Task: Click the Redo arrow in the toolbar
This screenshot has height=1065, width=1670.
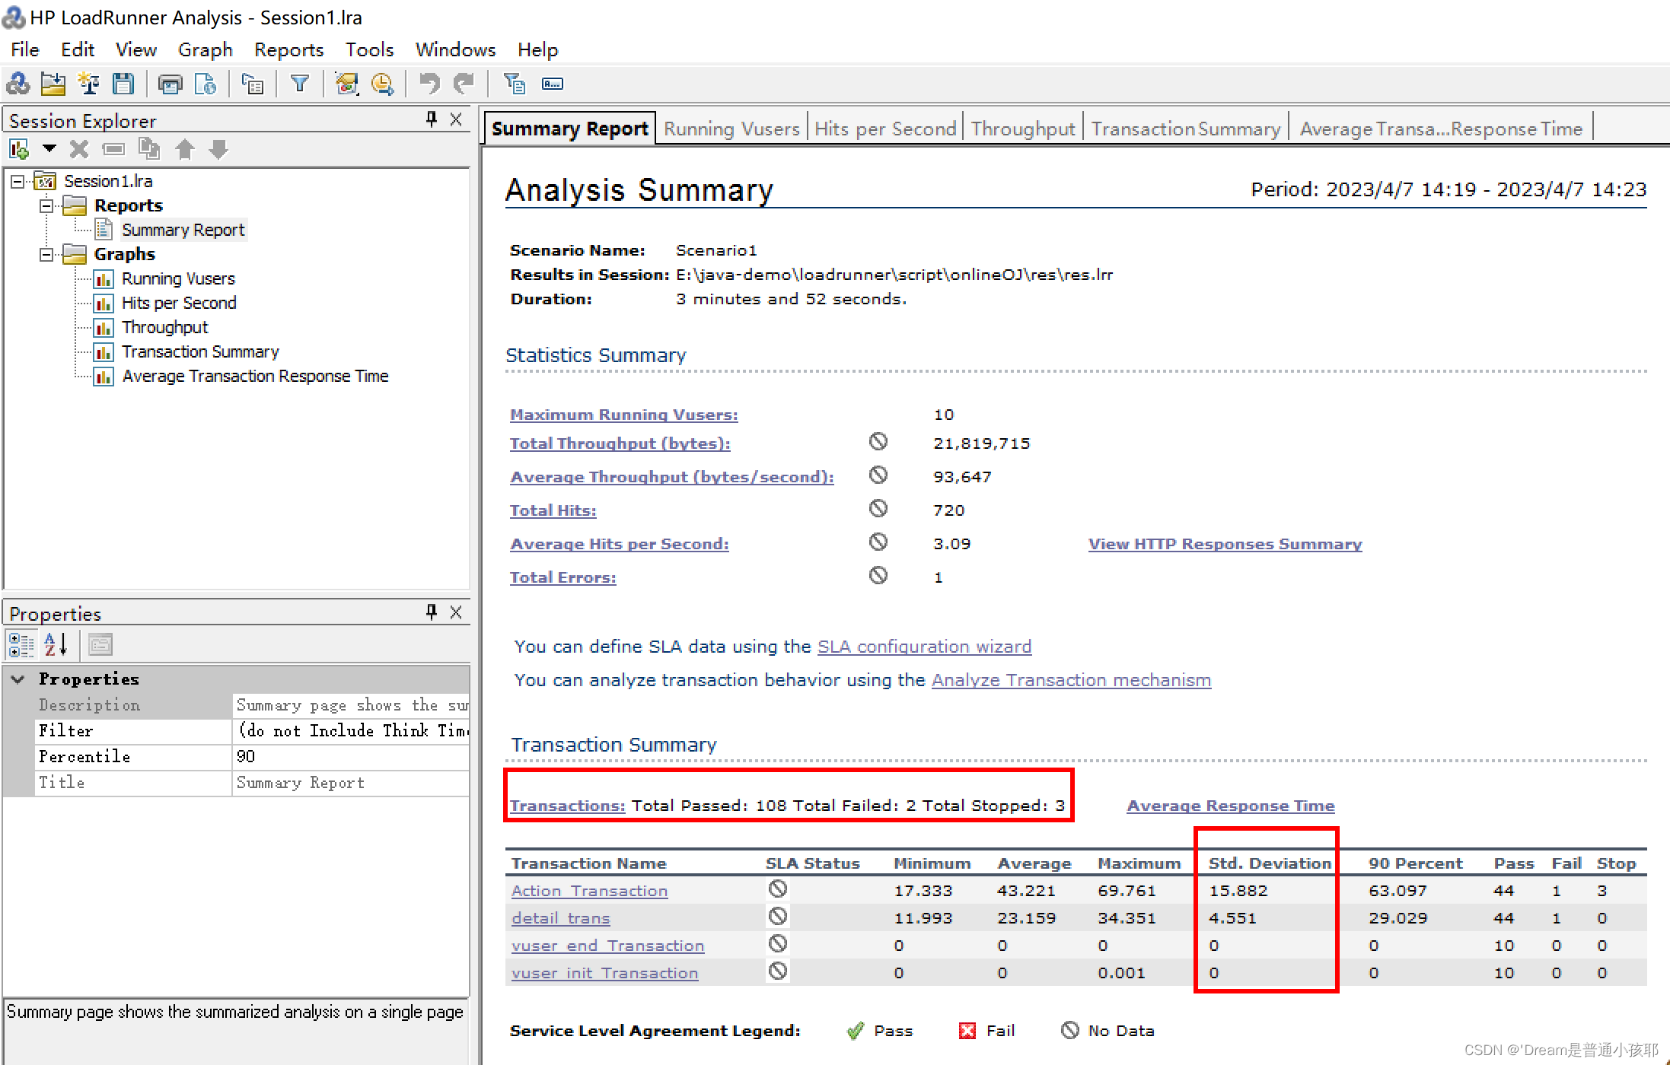Action: (x=464, y=84)
